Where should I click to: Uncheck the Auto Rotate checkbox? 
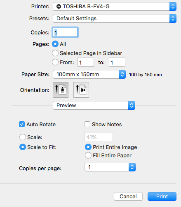click(x=22, y=124)
